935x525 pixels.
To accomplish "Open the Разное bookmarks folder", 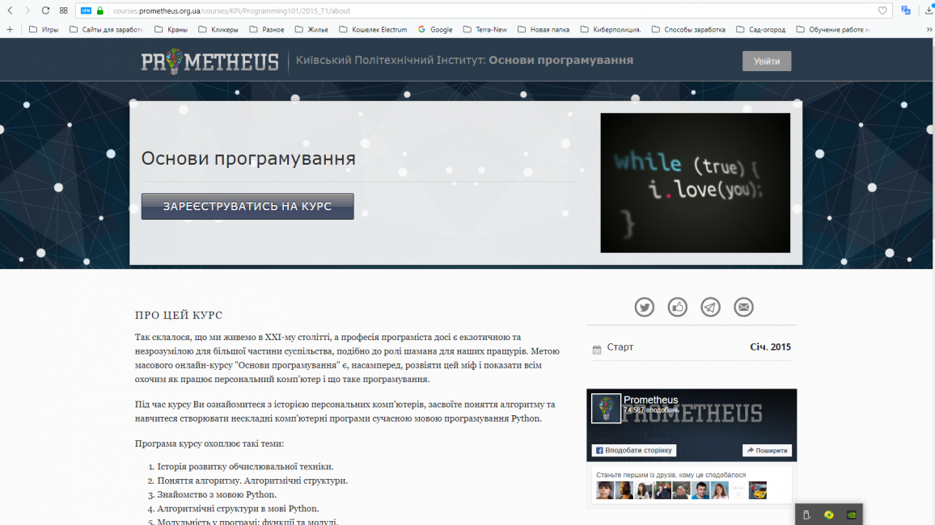I will click(x=267, y=29).
